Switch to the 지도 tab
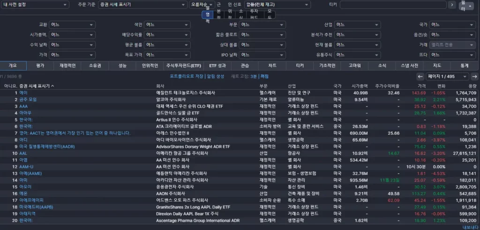Image resolution: width=480 pixels, height=230 pixels. point(437,65)
